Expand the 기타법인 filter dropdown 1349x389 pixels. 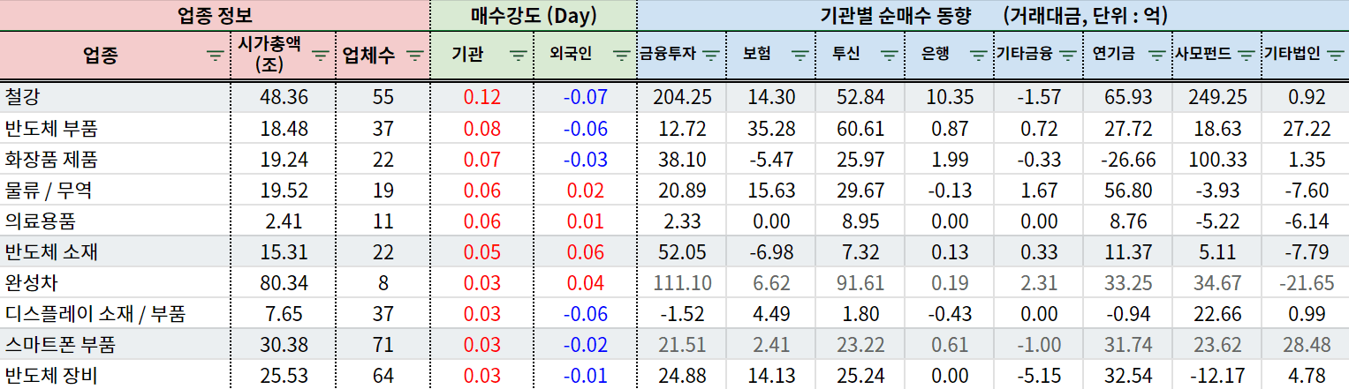[1335, 56]
